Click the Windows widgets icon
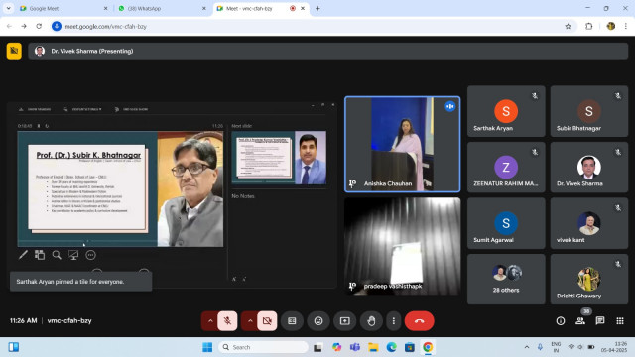 13,347
